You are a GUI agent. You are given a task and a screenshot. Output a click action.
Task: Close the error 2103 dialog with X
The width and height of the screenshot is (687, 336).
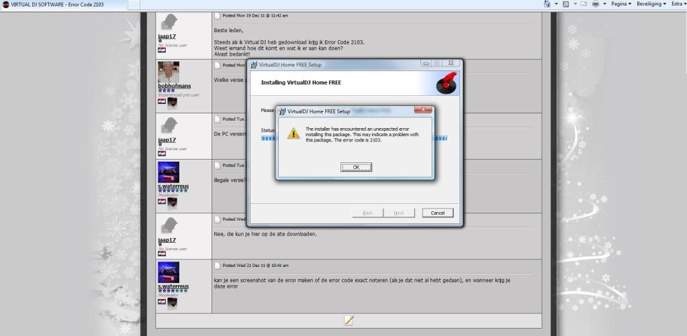[x=423, y=110]
